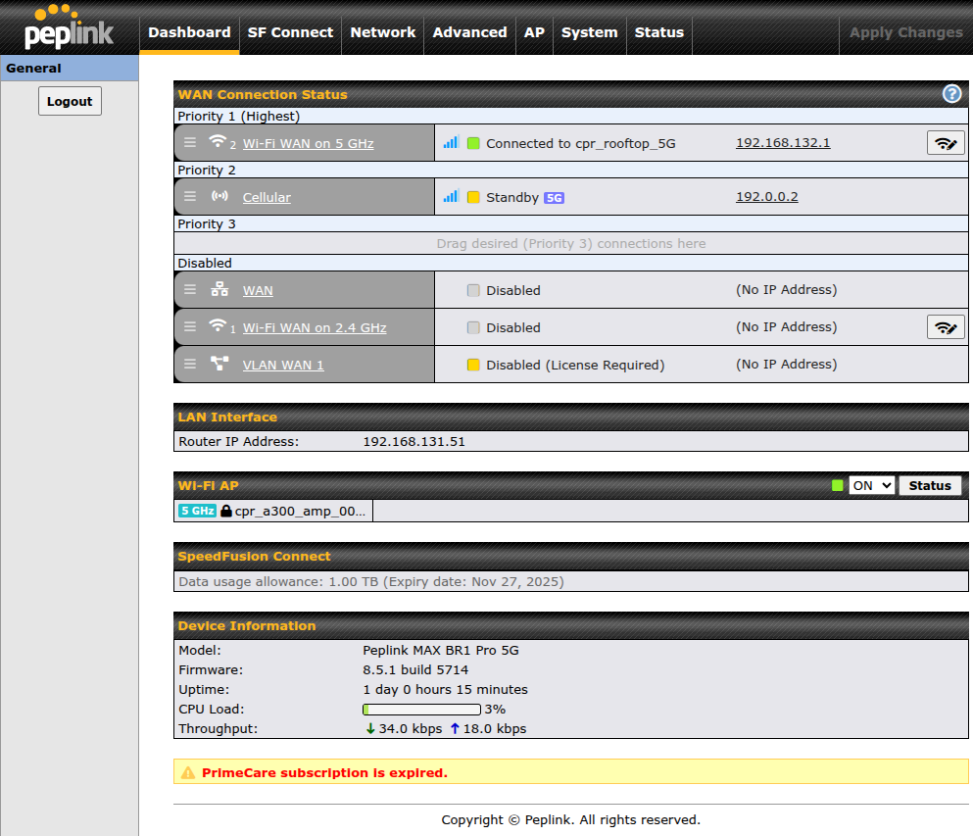Open wireless networks button for Wi-Fi WAN 2.4 GHz
The height and width of the screenshot is (836, 973).
point(946,327)
